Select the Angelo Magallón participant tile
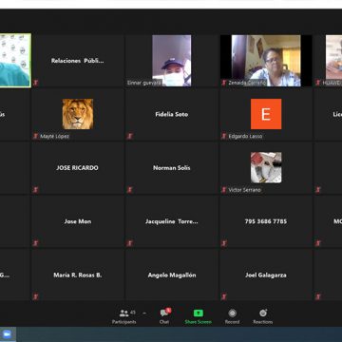 click(172, 275)
